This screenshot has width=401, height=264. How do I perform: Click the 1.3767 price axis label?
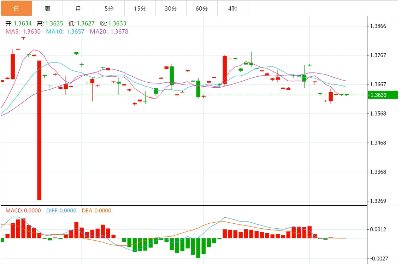(378, 55)
